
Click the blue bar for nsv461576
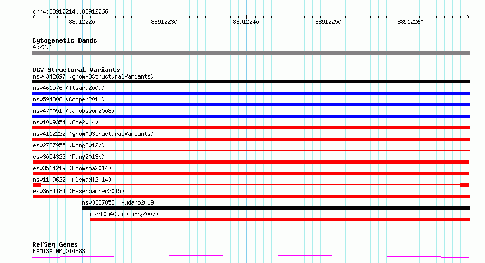click(x=251, y=93)
